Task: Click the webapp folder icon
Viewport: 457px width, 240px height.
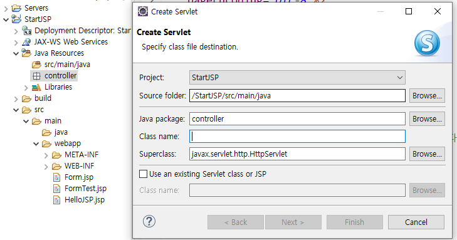Action: (x=46, y=143)
